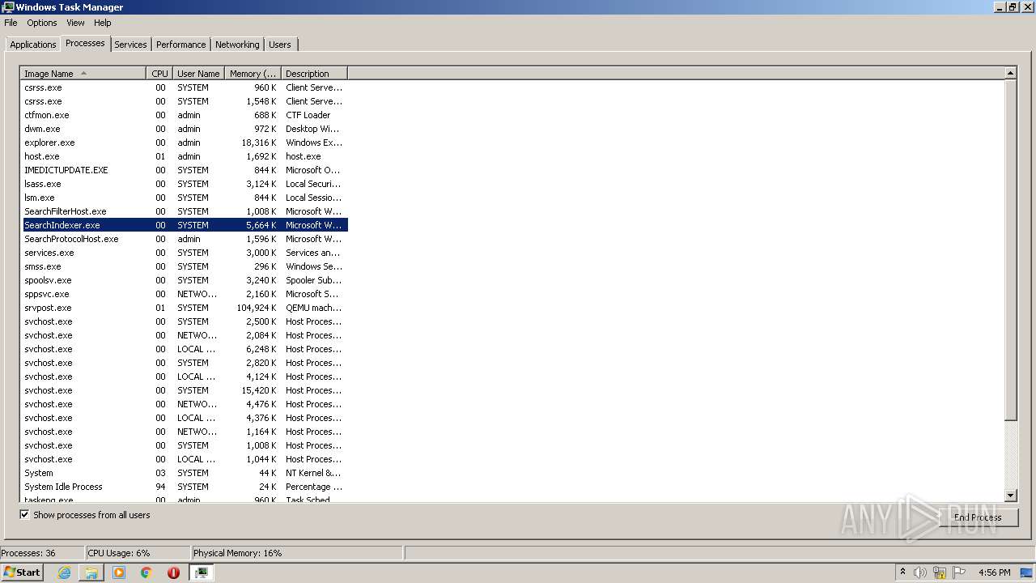
Task: Click the Show desktop button
Action: [x=1028, y=572]
